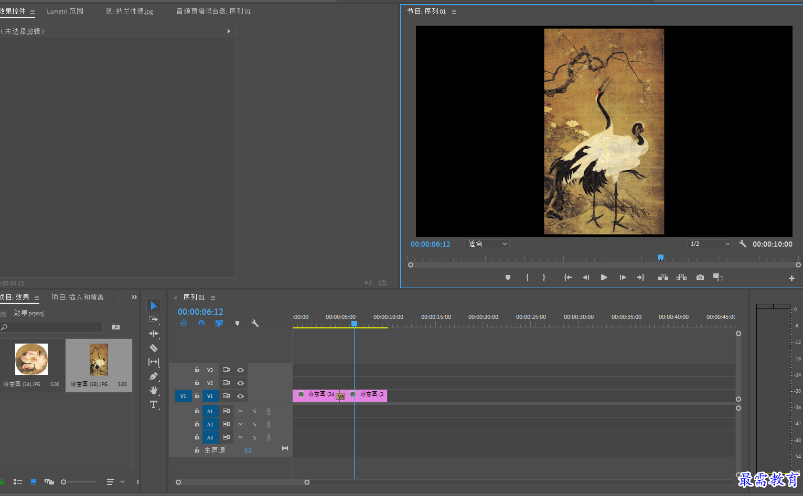Open the 序列01 timeline panel menu
The image size is (803, 496).
click(213, 297)
